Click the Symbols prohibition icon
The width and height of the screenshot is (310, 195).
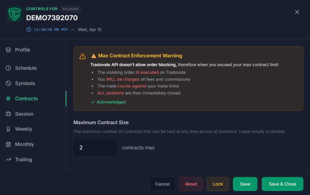(x=8, y=83)
